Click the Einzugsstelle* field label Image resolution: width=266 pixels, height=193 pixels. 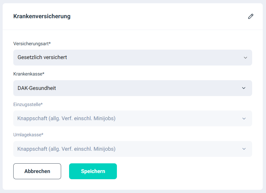click(x=28, y=104)
